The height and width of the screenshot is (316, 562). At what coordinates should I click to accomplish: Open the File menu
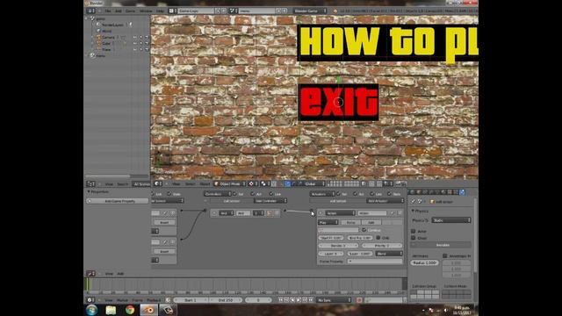[108, 11]
